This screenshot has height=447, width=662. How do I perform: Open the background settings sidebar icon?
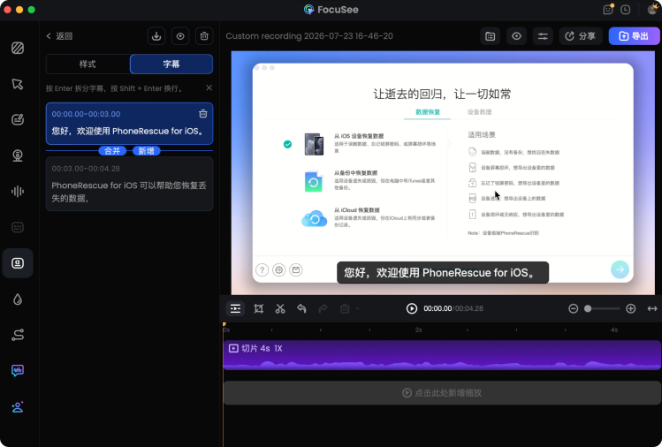click(x=18, y=48)
